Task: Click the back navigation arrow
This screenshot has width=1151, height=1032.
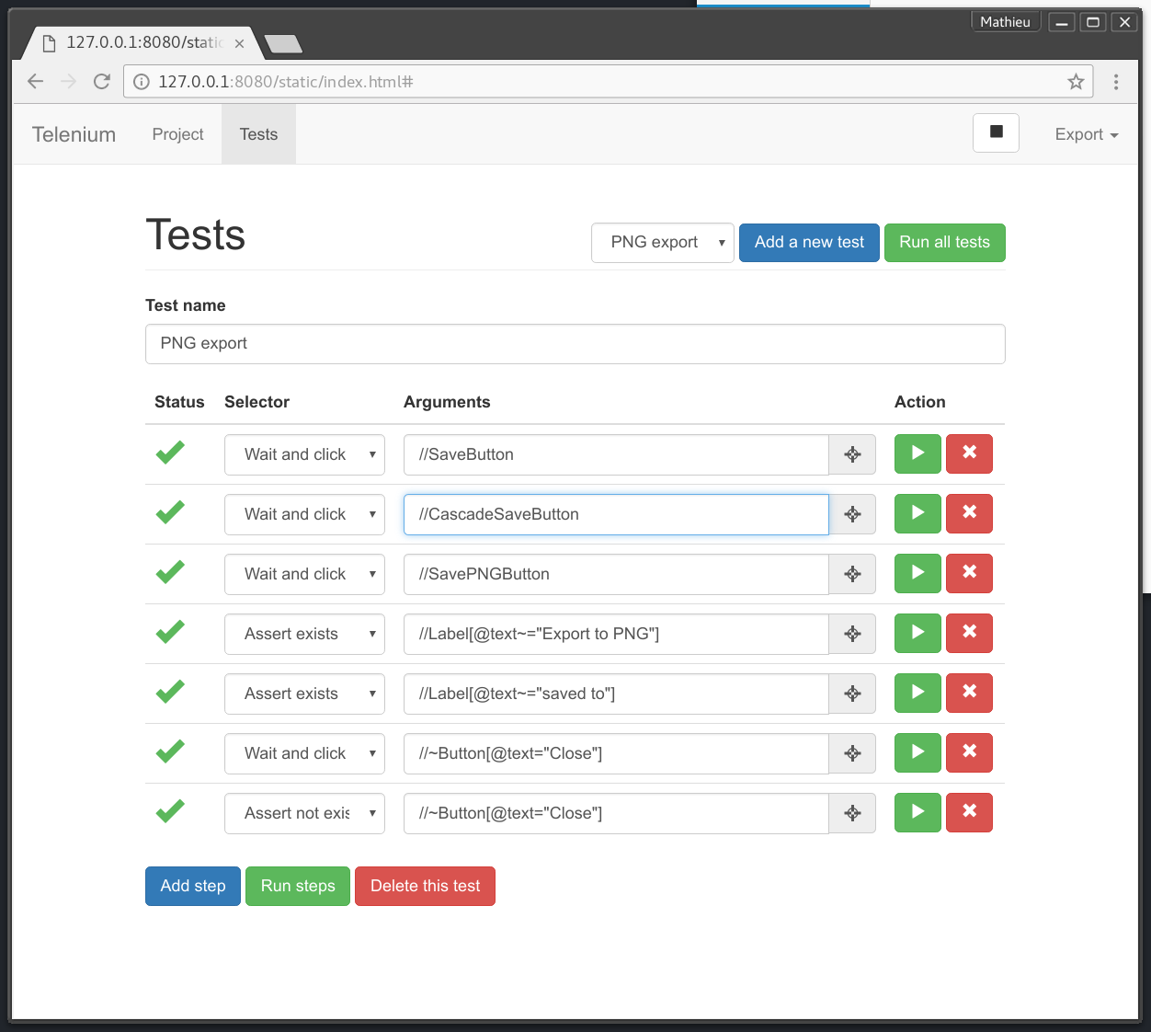Action: tap(35, 81)
